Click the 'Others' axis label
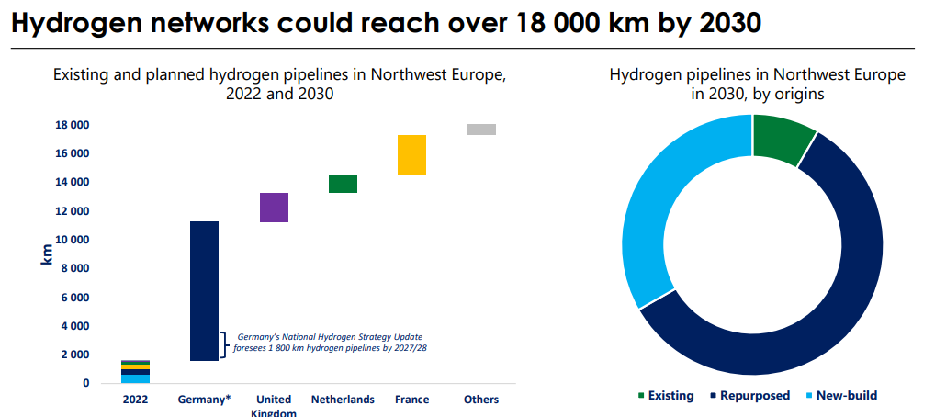 (x=481, y=400)
